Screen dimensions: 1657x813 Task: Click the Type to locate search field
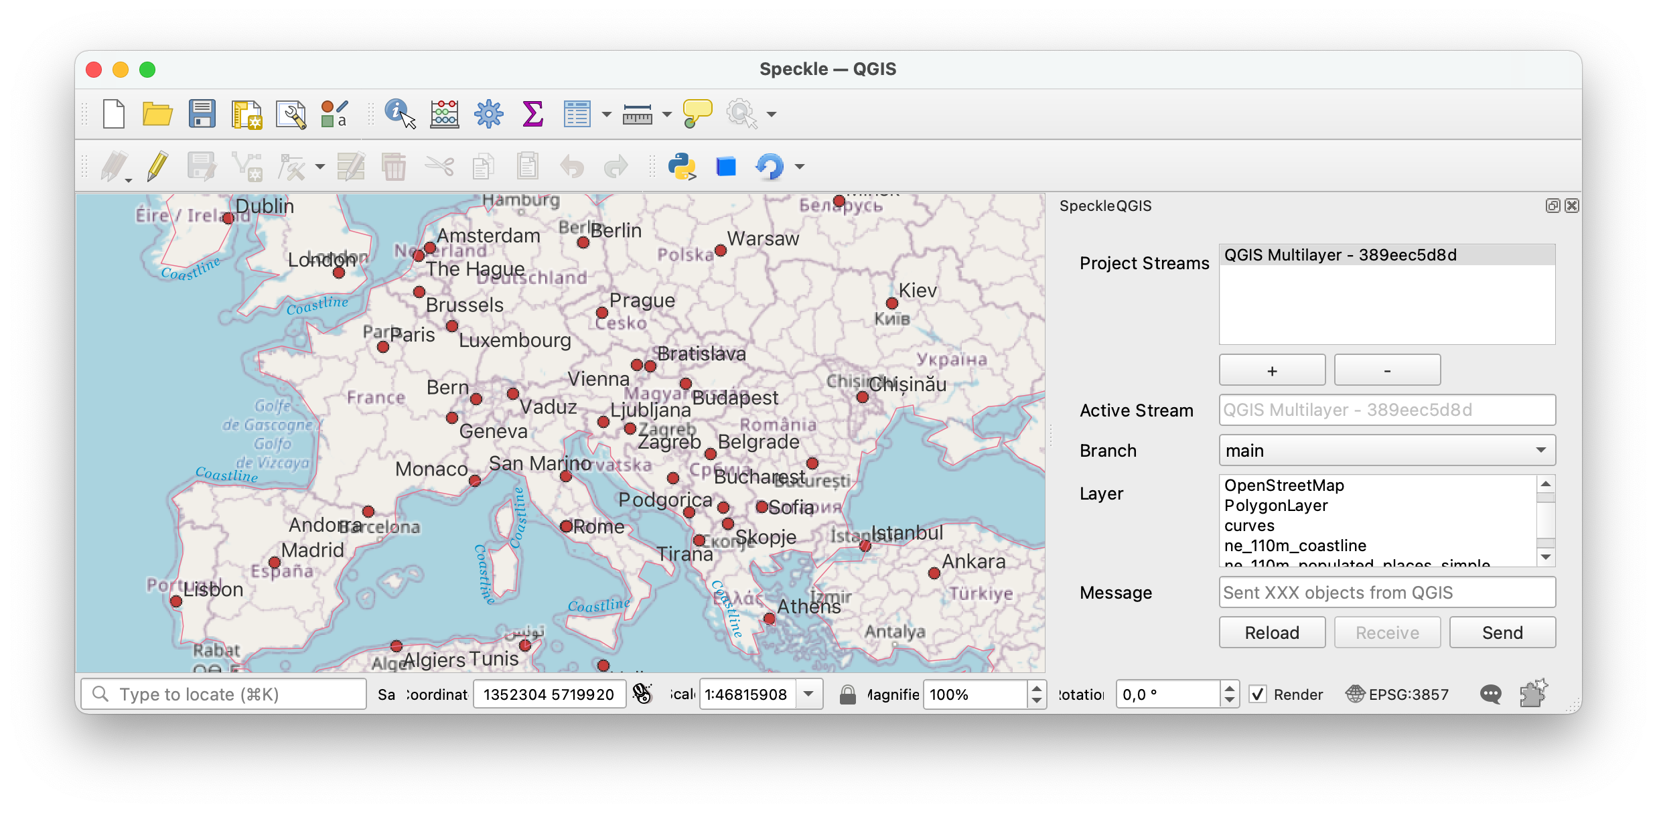pyautogui.click(x=224, y=694)
